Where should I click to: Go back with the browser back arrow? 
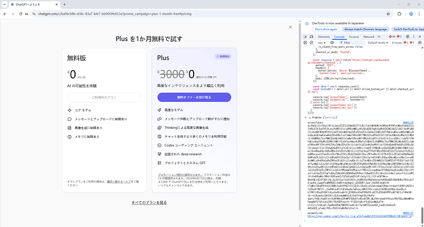point(5,13)
